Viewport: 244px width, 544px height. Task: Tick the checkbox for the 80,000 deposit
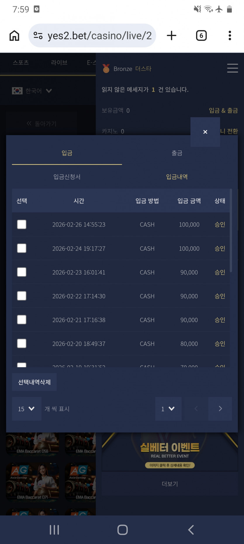click(x=22, y=344)
